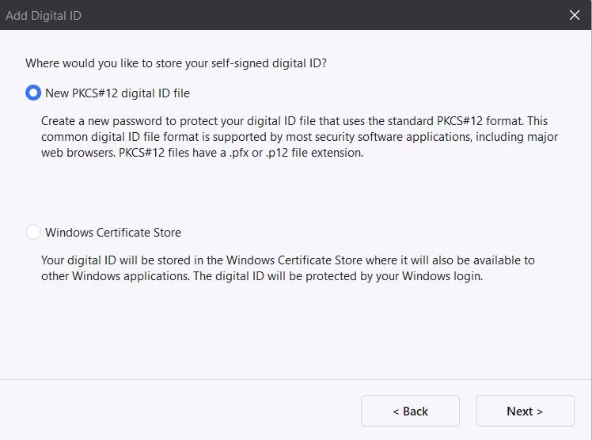Click the left chevron on Back button

pos(396,412)
